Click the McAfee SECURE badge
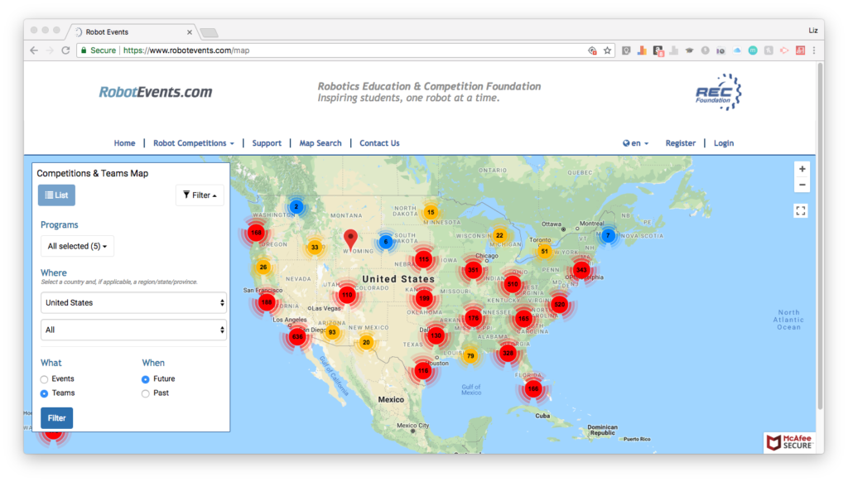 pyautogui.click(x=788, y=441)
